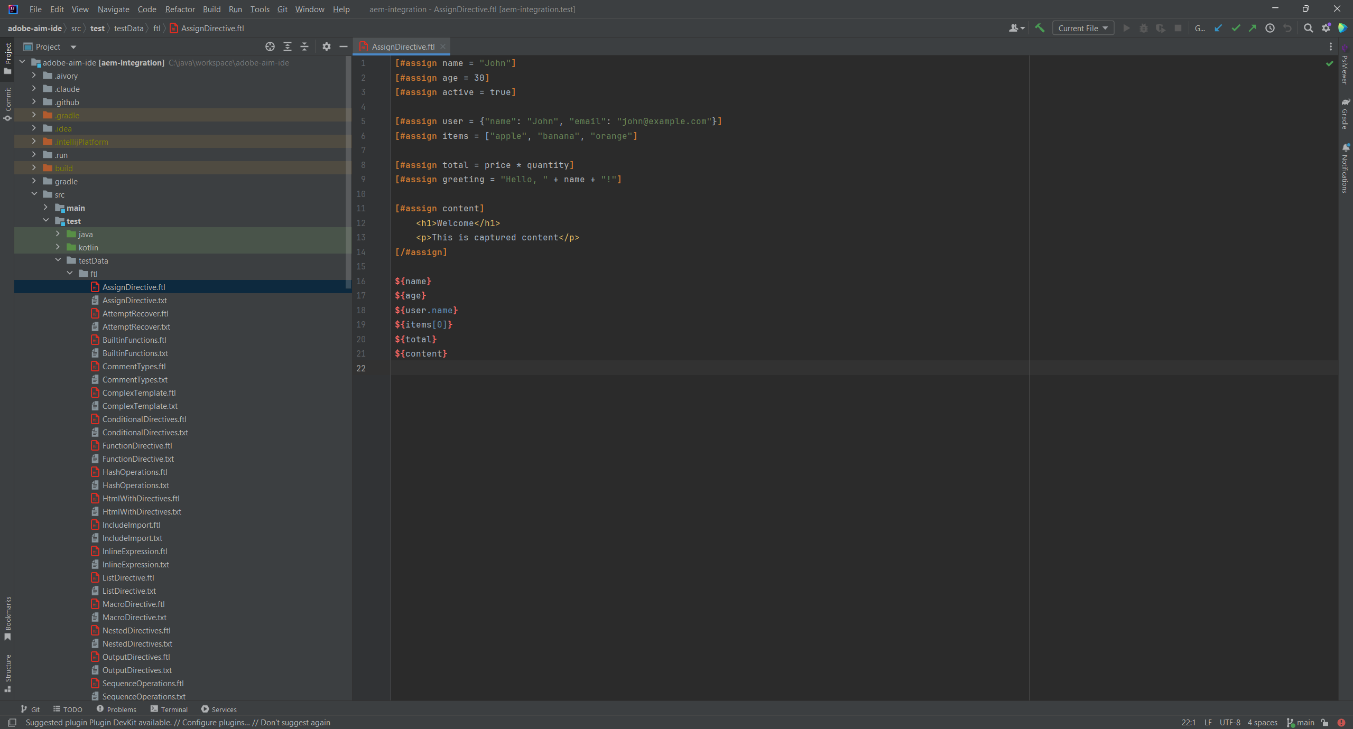Open the Problems tool window
This screenshot has height=729, width=1353.
[x=116, y=709]
